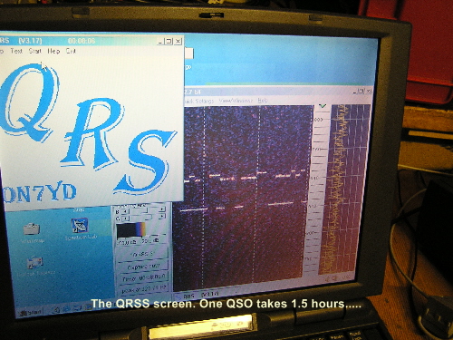Click the green checkmark above the frequency scale
Screen dimensions: 453x340
coord(323,106)
